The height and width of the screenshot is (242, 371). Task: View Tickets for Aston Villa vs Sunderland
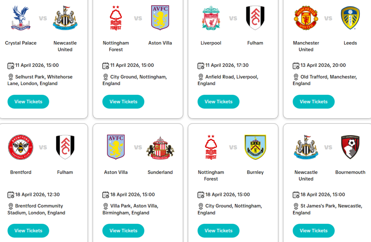click(x=123, y=230)
